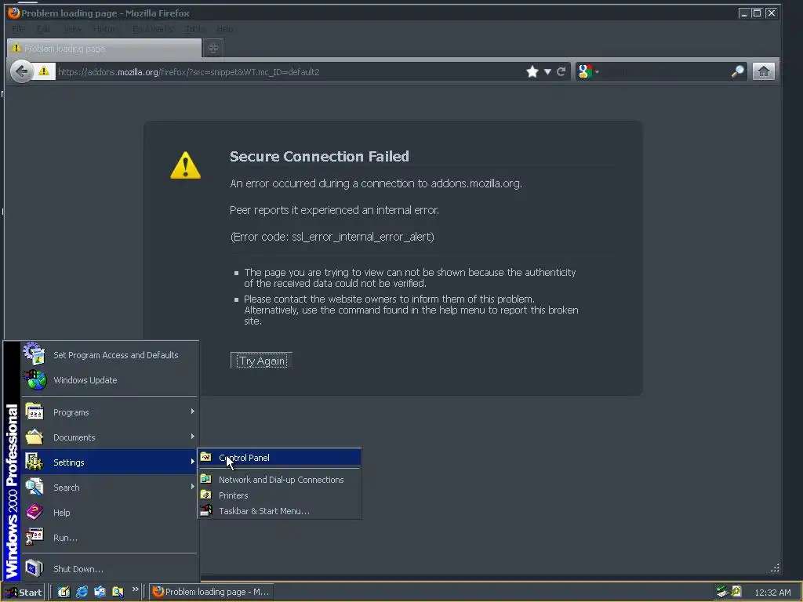The height and width of the screenshot is (602, 803).
Task: Open the Run dialog entry
Action: [x=110, y=537]
